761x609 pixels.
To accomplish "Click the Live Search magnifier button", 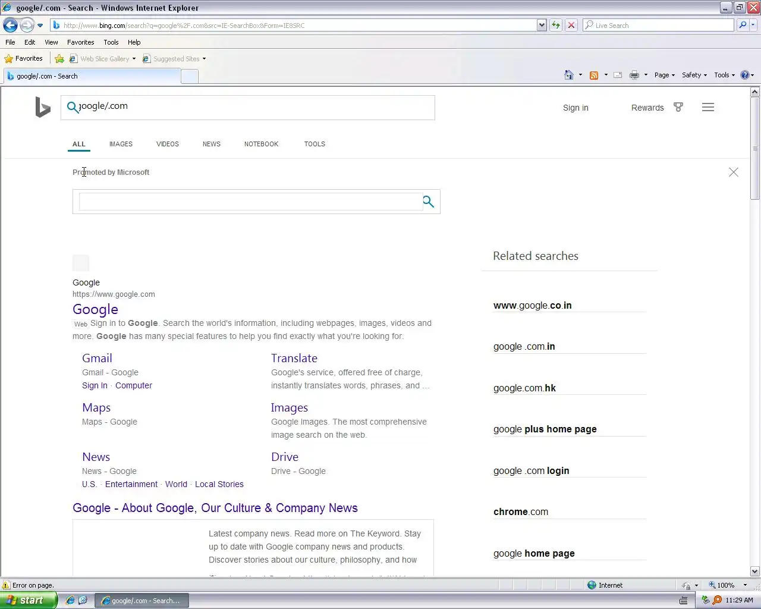I will (742, 25).
